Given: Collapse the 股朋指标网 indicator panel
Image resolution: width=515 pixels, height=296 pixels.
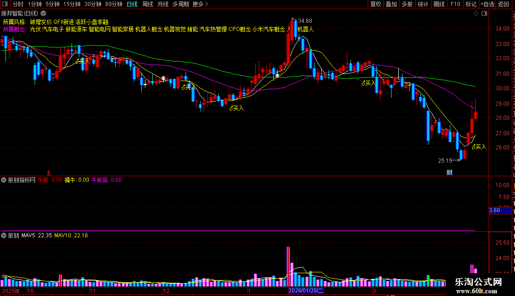Looking at the screenshot, I should tap(4, 180).
